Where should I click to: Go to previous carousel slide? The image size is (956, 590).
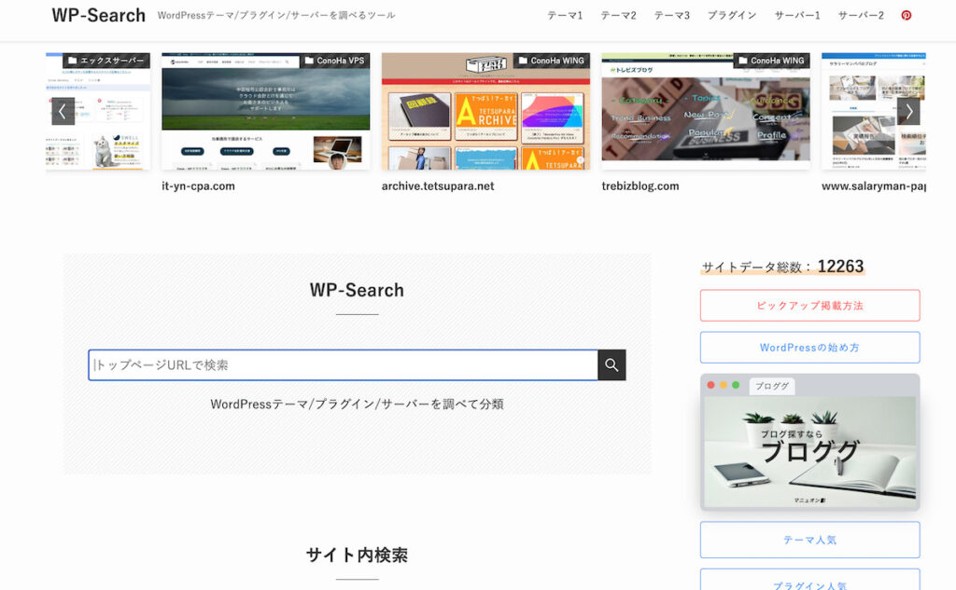[x=63, y=112]
